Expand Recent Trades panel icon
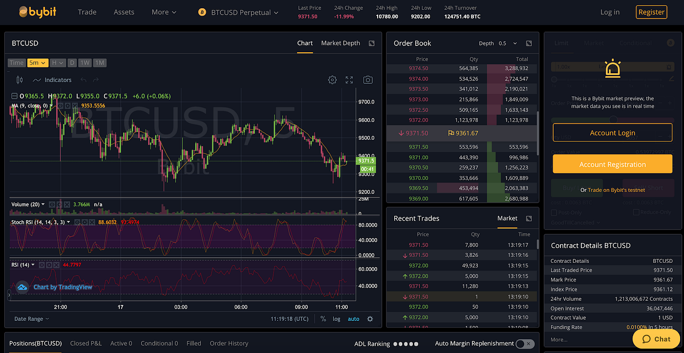Image resolution: width=684 pixels, height=353 pixels. coord(529,218)
